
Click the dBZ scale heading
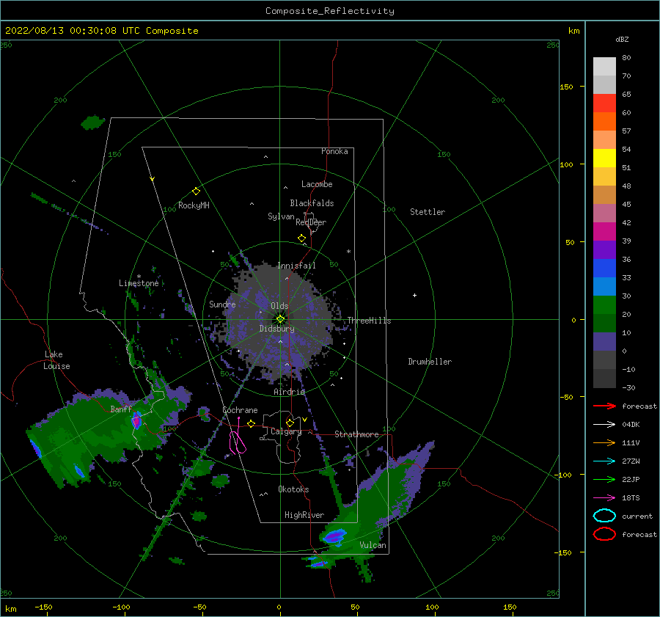coord(622,39)
